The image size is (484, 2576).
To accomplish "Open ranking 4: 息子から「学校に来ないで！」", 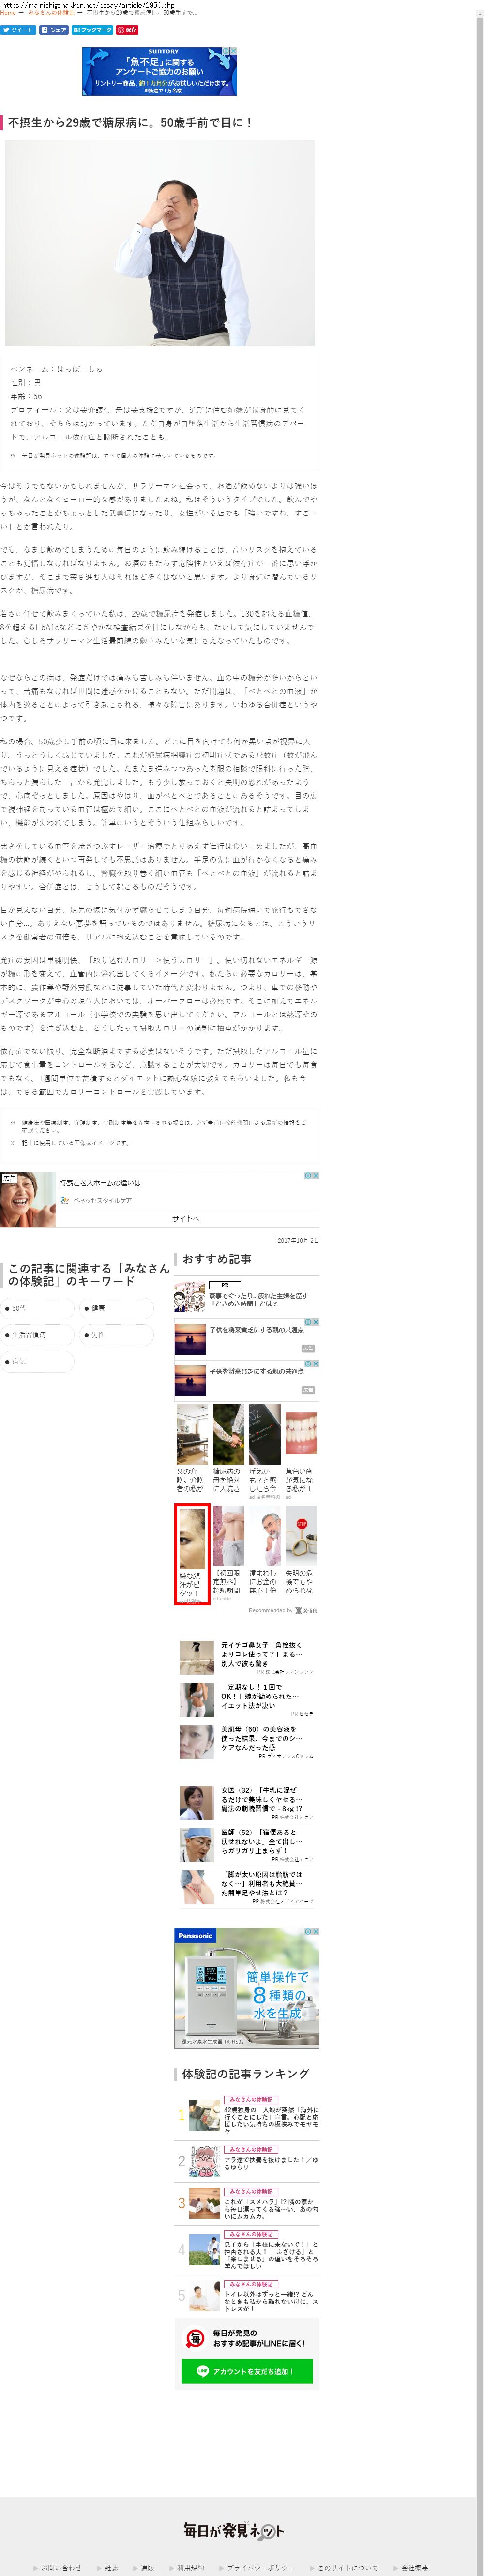I will (247, 2250).
